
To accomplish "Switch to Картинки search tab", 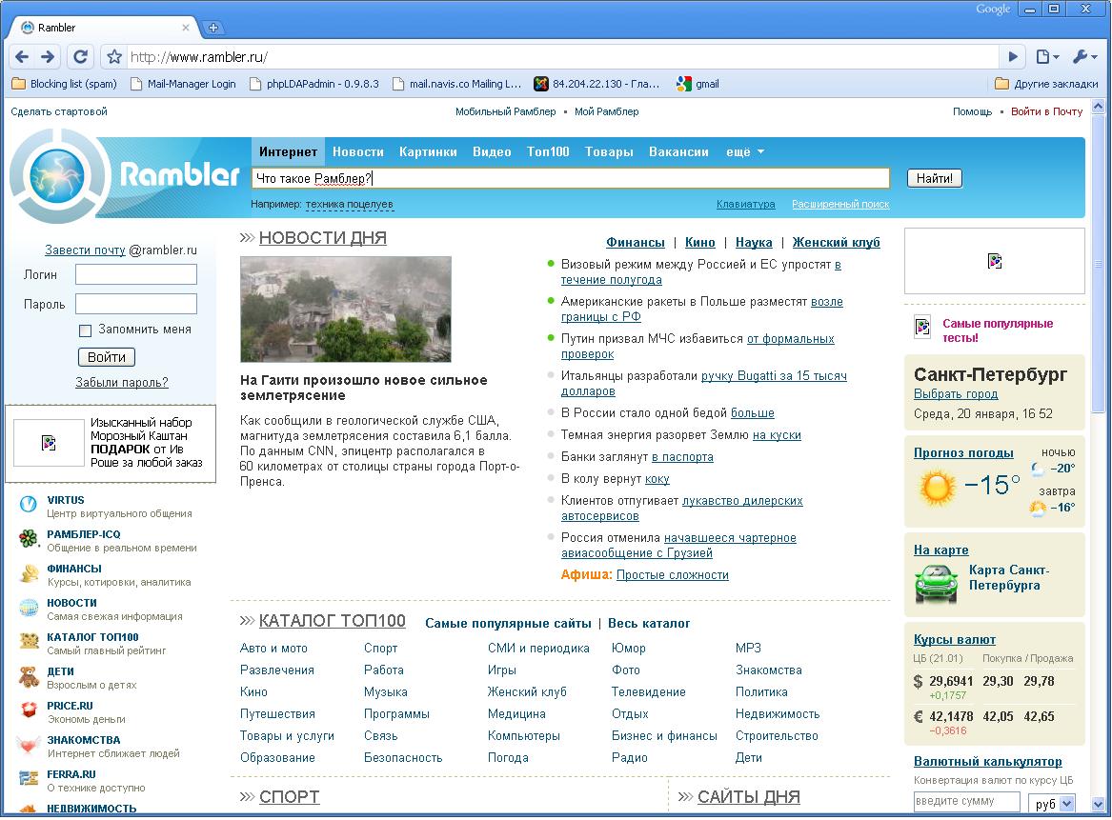I will [428, 151].
